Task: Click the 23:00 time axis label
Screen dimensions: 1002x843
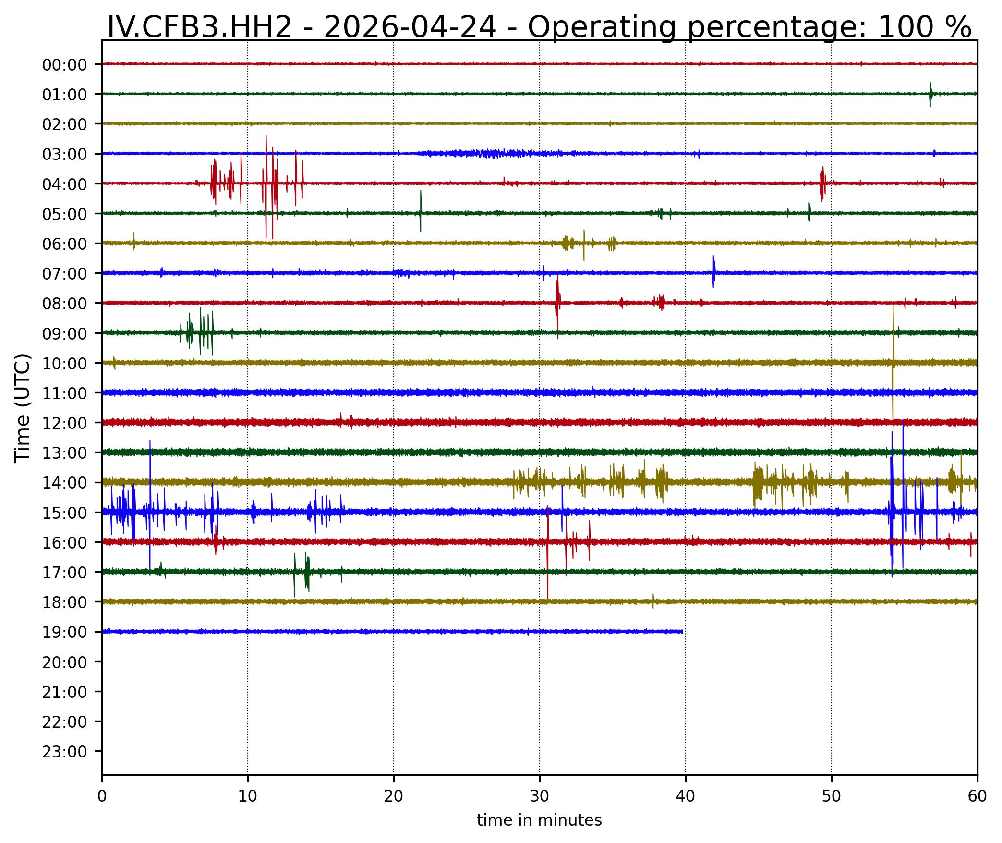Action: (x=64, y=752)
